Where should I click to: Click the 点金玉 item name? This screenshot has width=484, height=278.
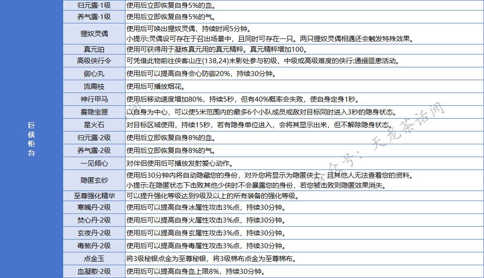(94, 259)
